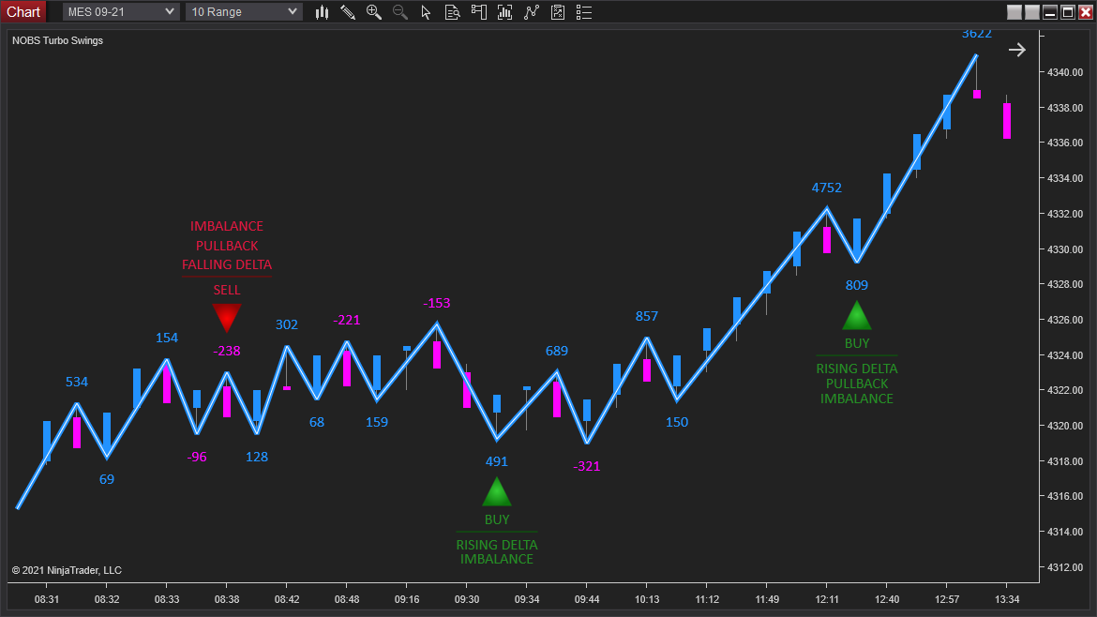The width and height of the screenshot is (1097, 617).
Task: Click the 10:13 time axis label
Action: tap(646, 599)
